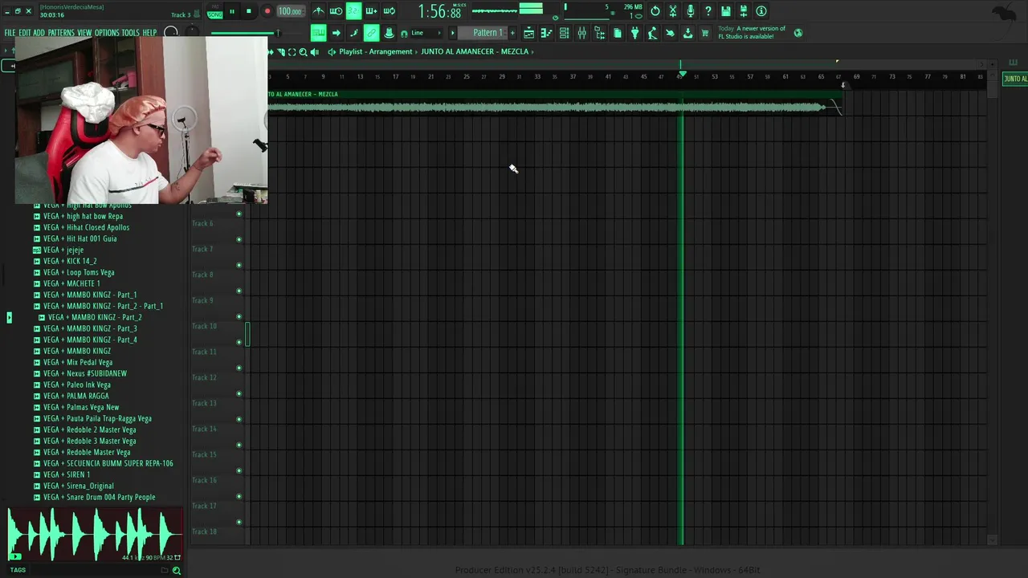Click the TAGS label in the browser
Viewport: 1028px width, 578px height.
[x=18, y=570]
